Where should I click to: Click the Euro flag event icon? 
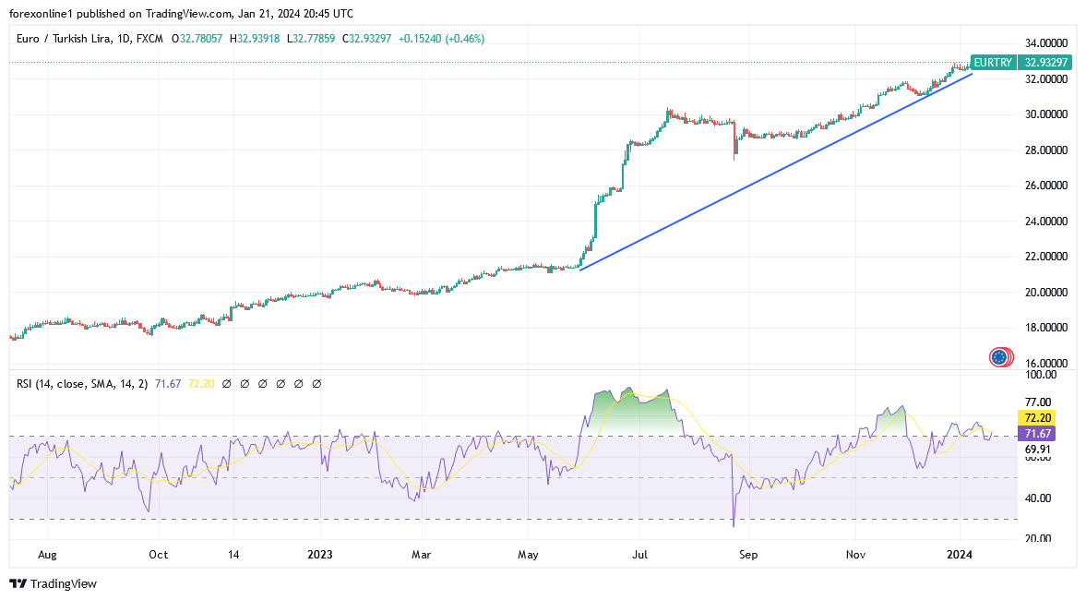[x=998, y=357]
